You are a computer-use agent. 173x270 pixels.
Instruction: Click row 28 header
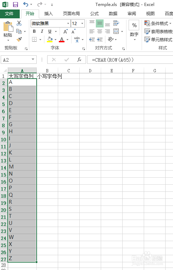(x=4, y=265)
